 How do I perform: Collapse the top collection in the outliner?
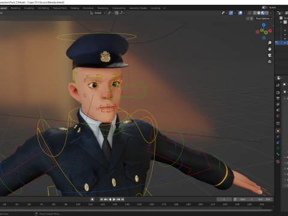tap(281, 22)
